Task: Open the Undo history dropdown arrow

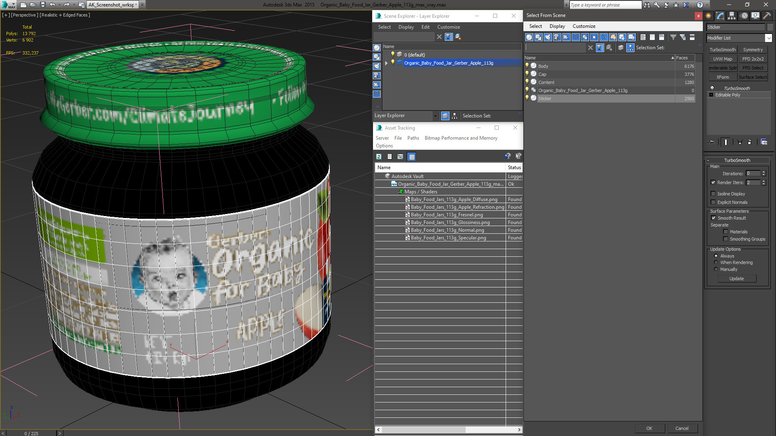Action: pos(60,5)
